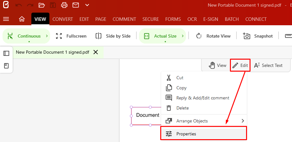Switch to the SECURE tab
This screenshot has height=142, width=292.
coord(151,19)
